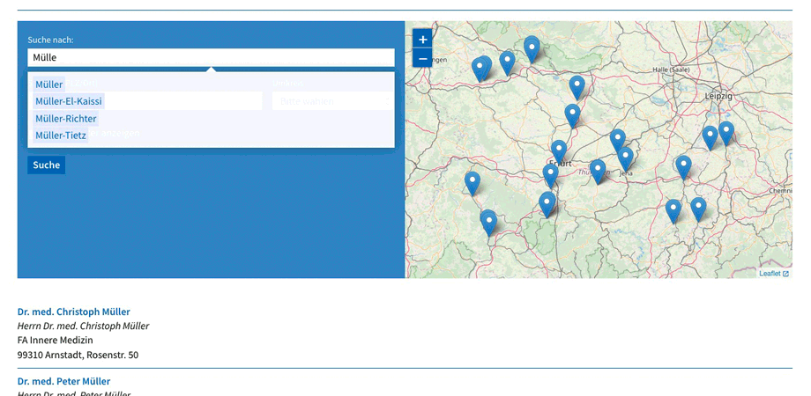Choose 'Müller-Tietz' suggestion

[x=61, y=136]
